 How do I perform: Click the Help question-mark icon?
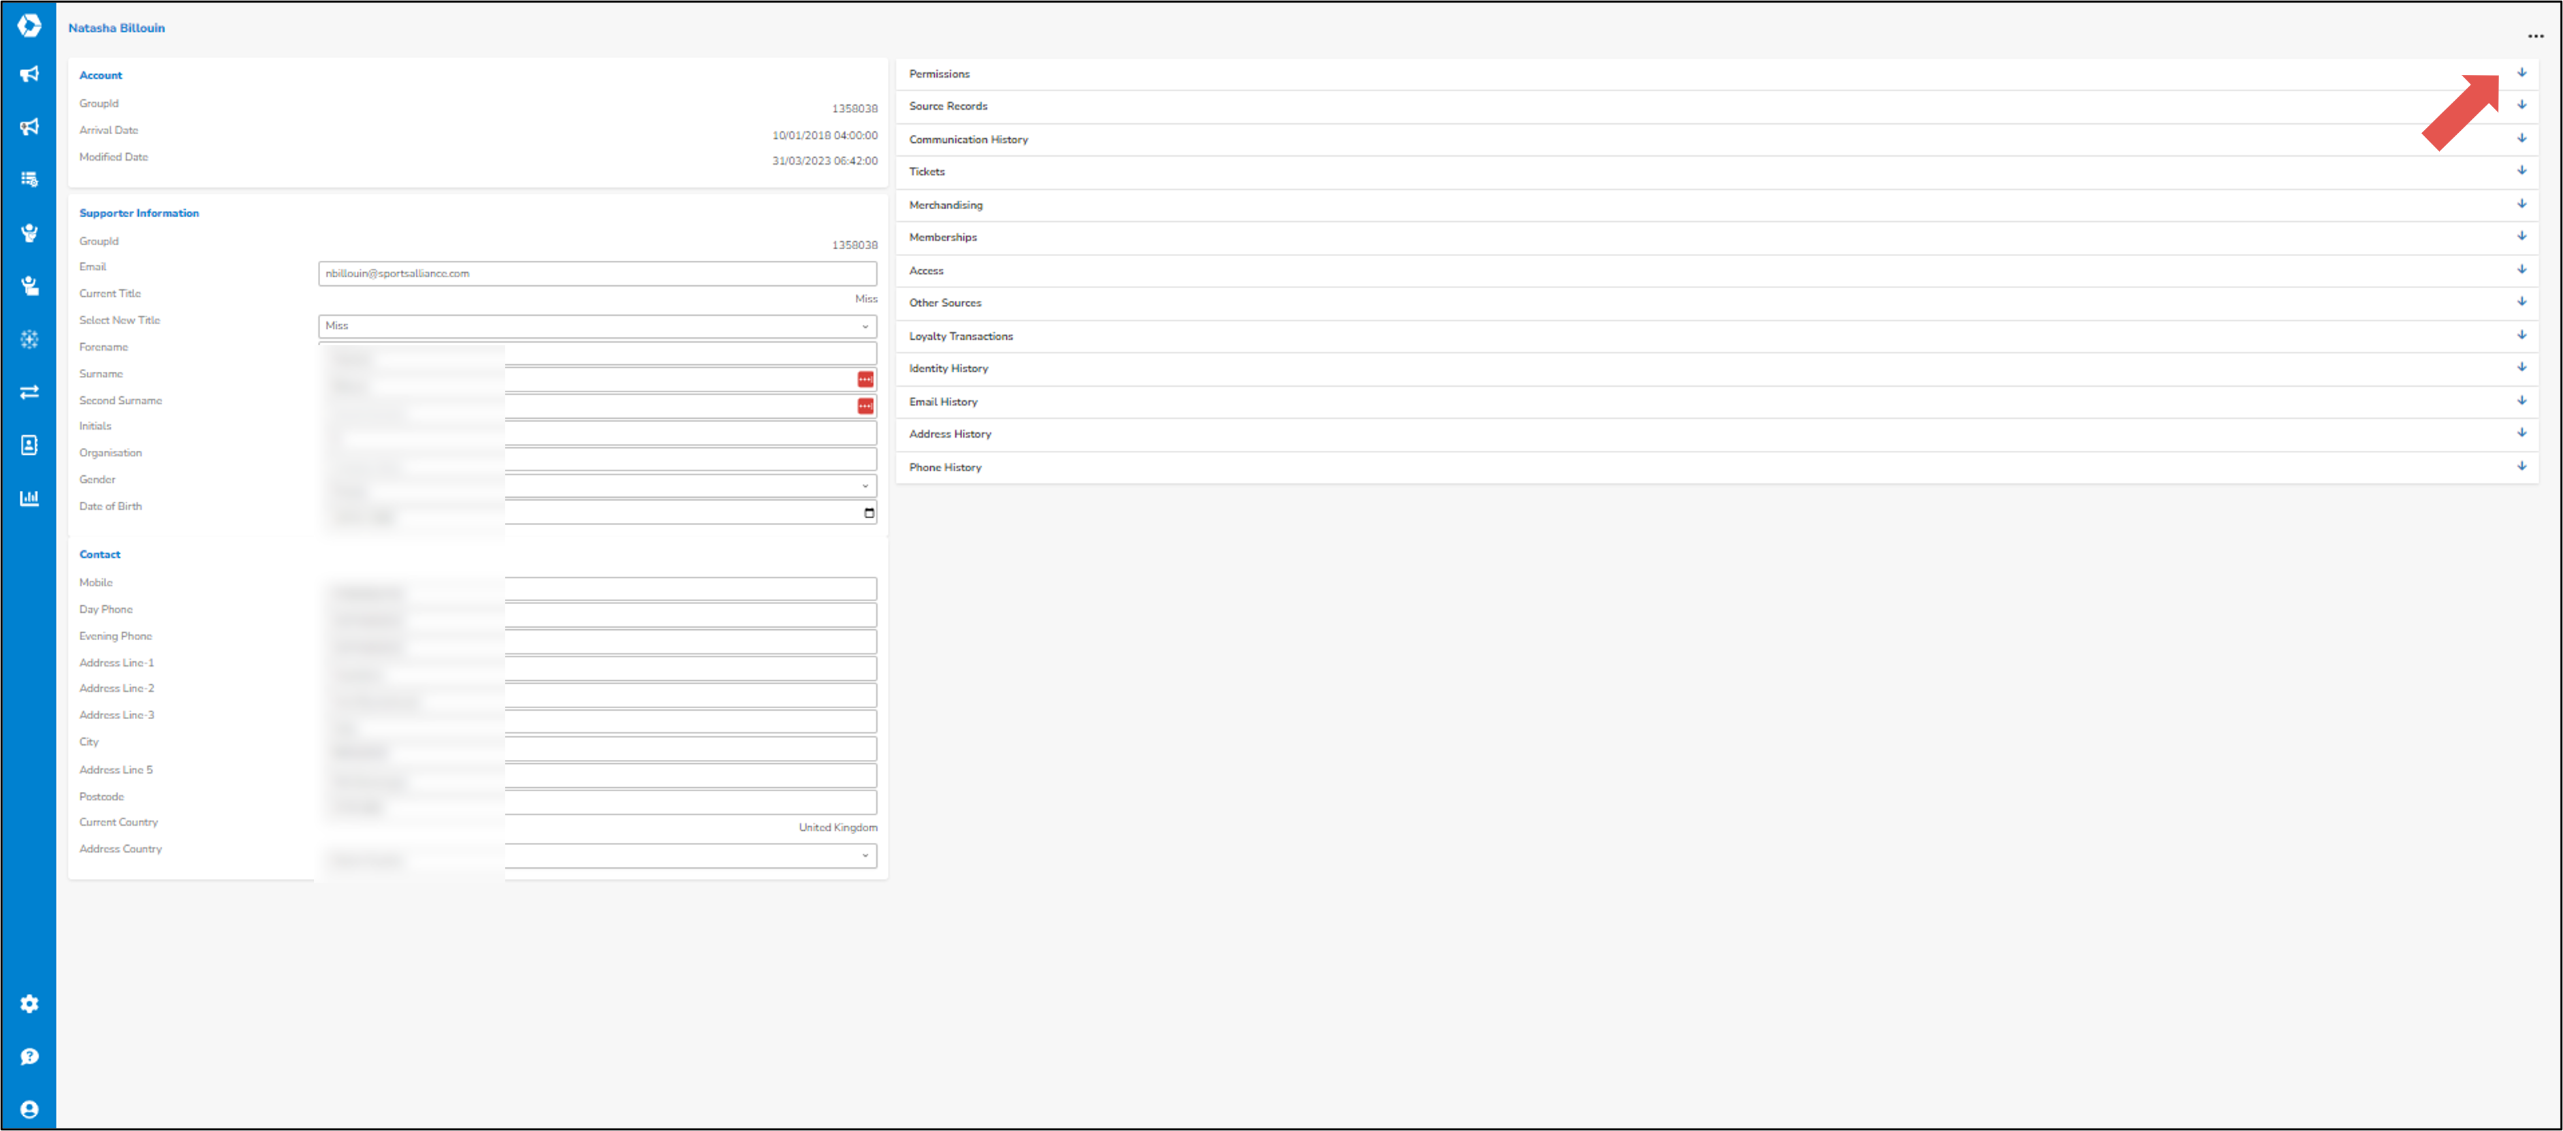tap(29, 1056)
